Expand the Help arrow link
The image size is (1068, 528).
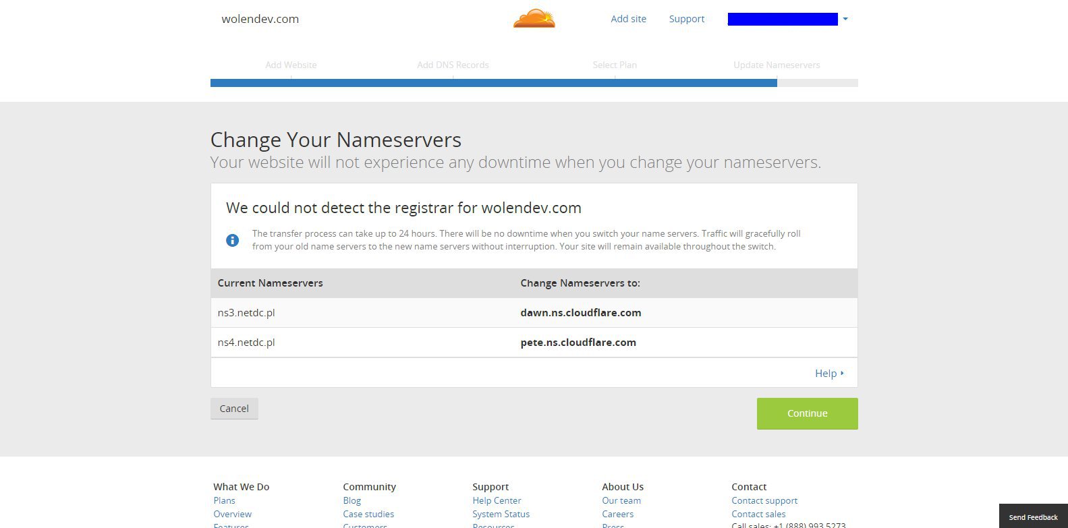[829, 373]
